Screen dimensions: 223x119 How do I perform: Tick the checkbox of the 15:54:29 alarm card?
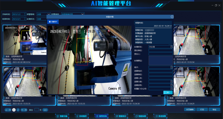[x=168, y=98]
